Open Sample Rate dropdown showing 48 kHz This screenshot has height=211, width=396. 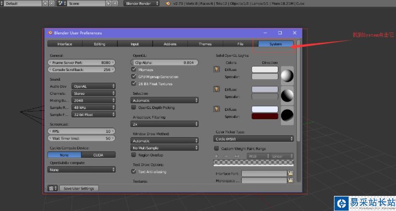pyautogui.click(x=93, y=108)
